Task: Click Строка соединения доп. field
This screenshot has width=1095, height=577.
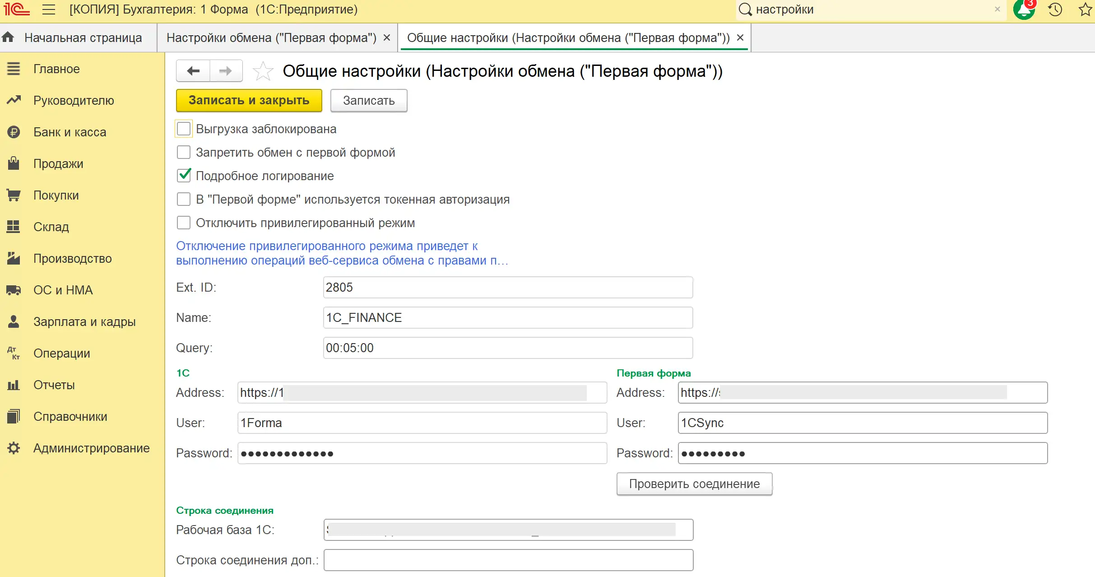Action: click(508, 560)
